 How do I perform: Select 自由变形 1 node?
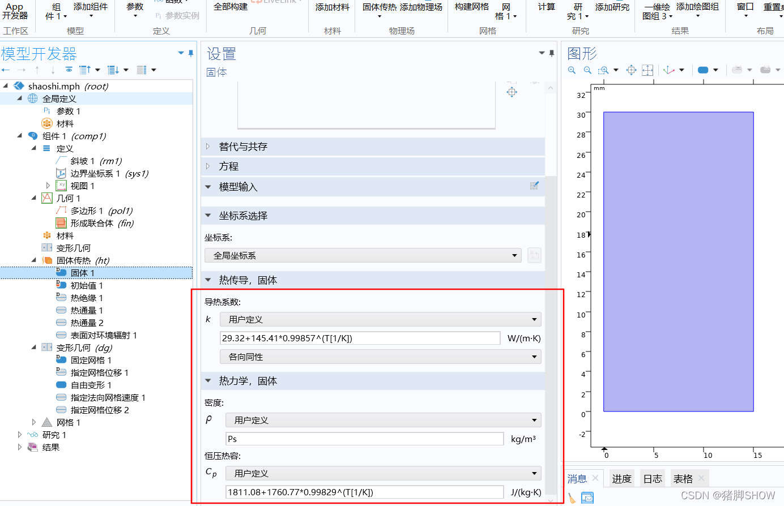91,385
